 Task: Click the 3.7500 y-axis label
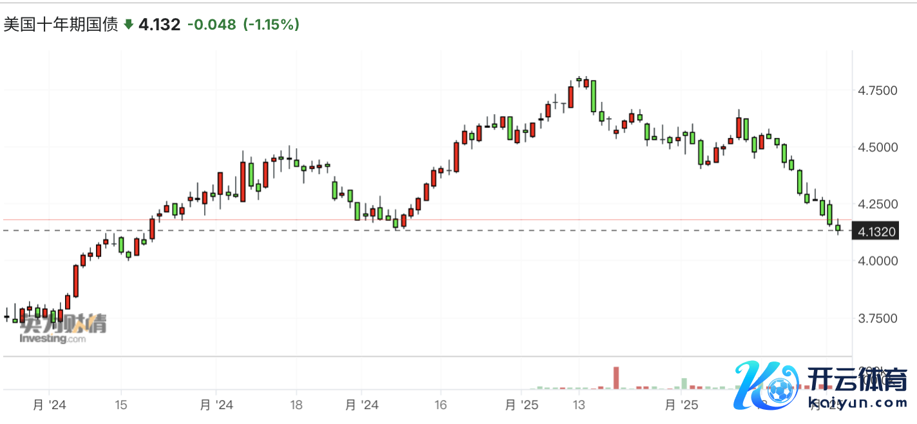876,318
